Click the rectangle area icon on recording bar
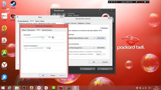 (117, 2)
